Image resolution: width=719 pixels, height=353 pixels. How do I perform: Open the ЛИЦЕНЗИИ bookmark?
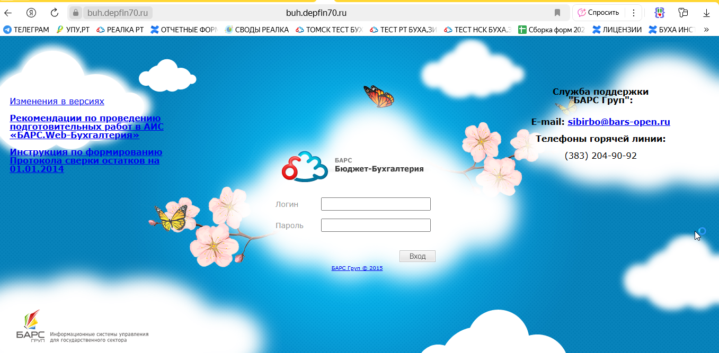[617, 30]
